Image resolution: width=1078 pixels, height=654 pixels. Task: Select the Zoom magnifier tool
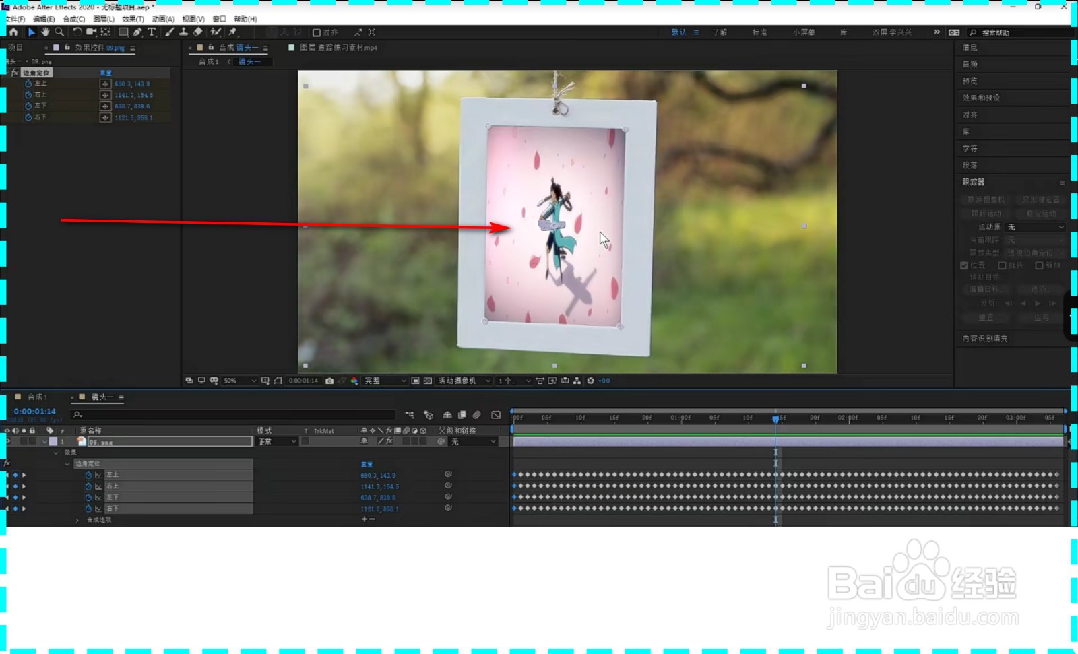(59, 32)
